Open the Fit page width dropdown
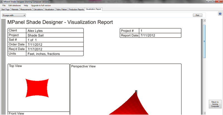The height and width of the screenshot is (115, 223). coord(14,15)
